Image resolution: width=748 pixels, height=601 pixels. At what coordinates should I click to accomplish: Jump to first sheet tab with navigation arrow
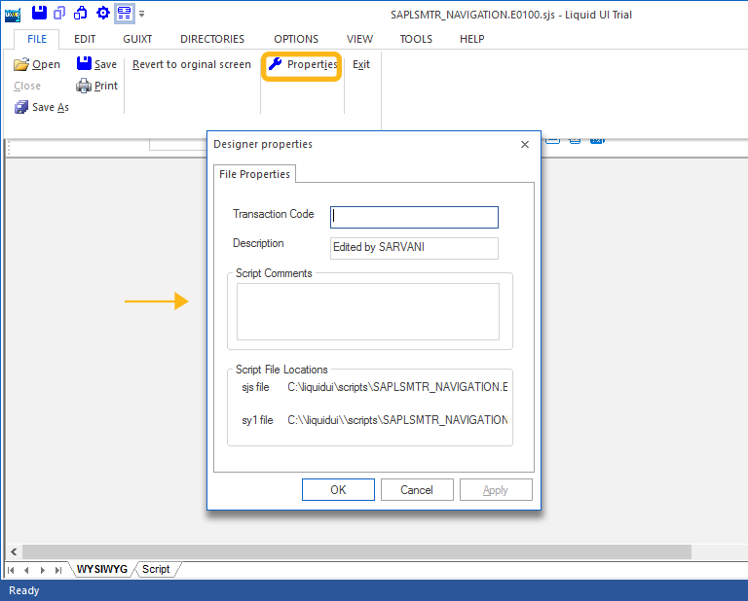coord(12,570)
